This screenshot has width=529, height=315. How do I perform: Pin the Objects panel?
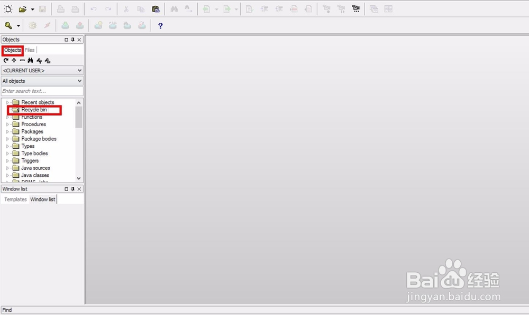click(72, 39)
